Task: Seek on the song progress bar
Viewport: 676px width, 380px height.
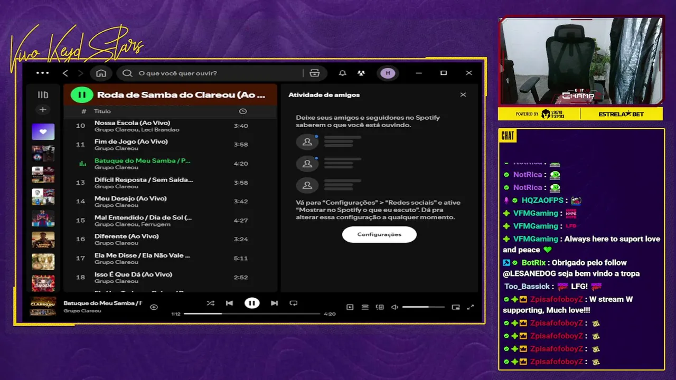Action: 252,313
